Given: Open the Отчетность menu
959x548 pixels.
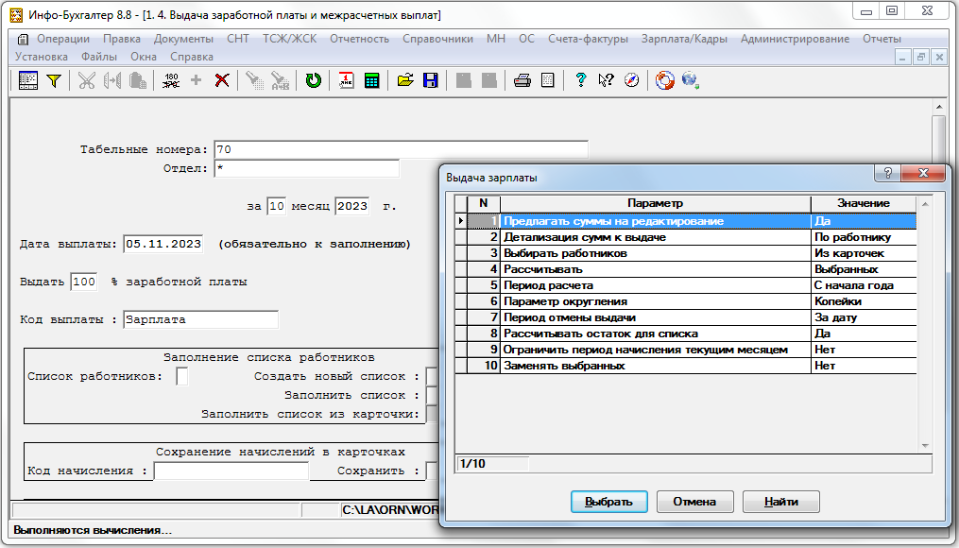Looking at the screenshot, I should pyautogui.click(x=360, y=39).
